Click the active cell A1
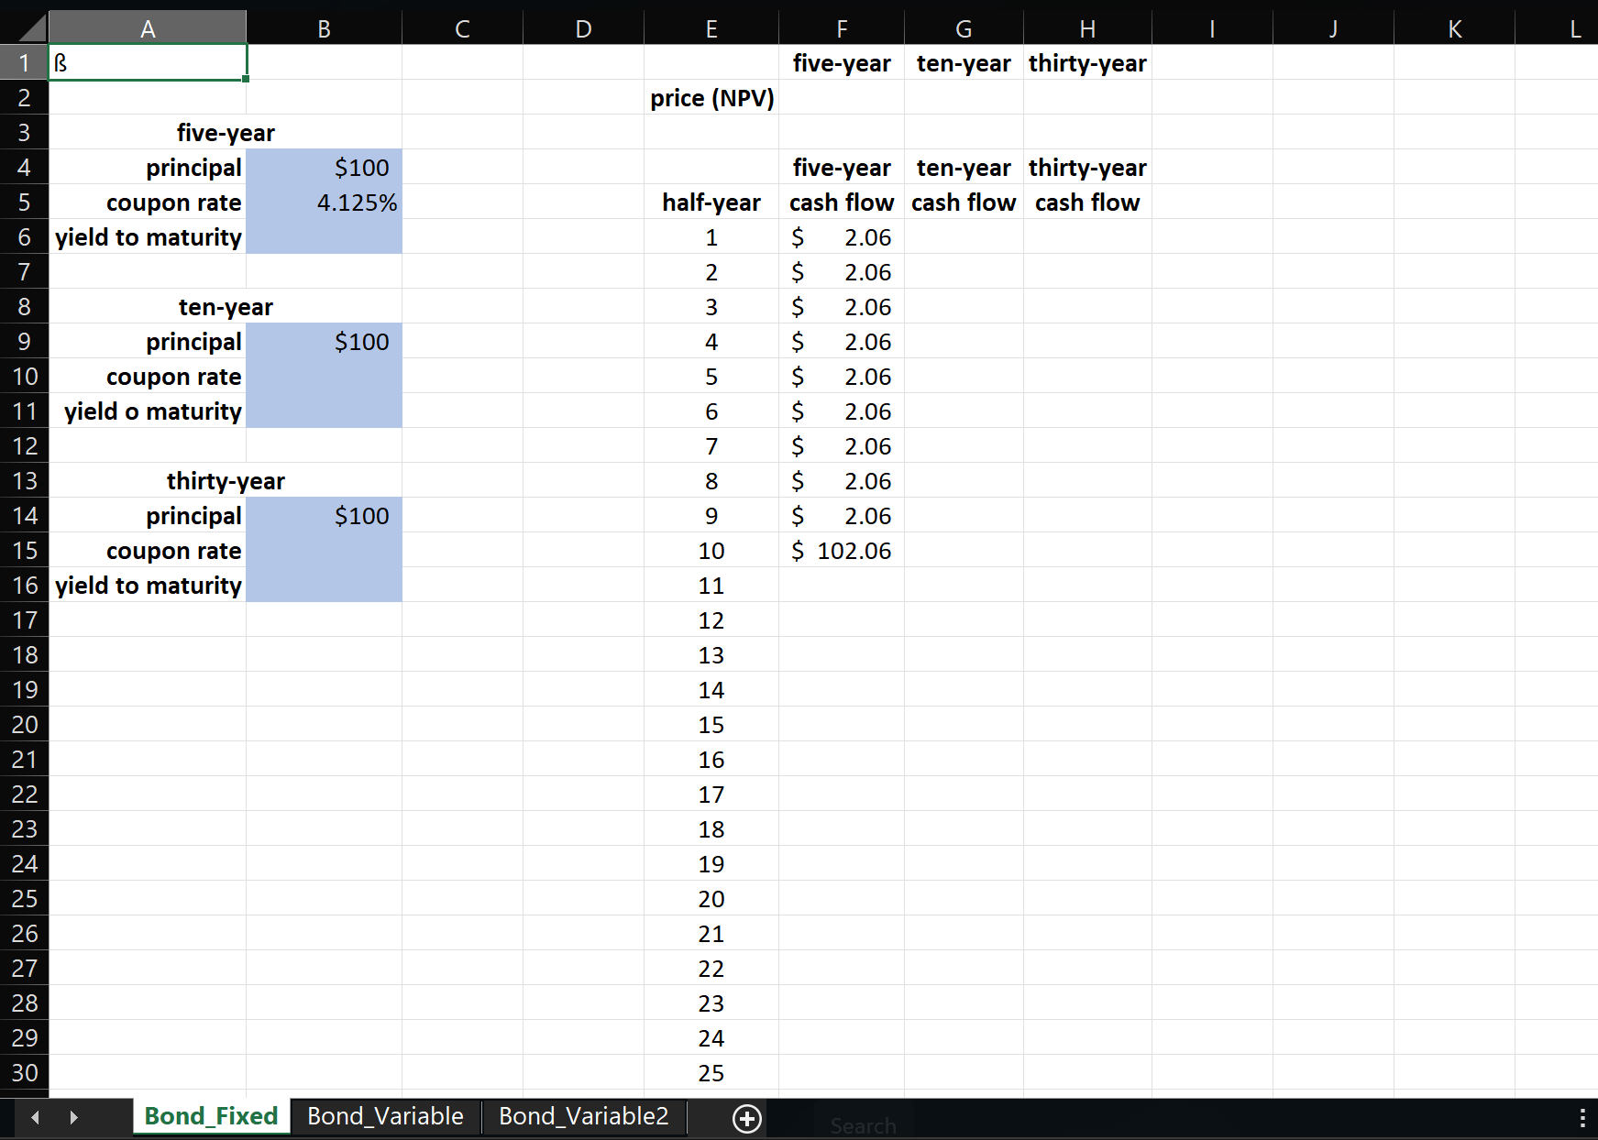The height and width of the screenshot is (1140, 1598). click(148, 62)
